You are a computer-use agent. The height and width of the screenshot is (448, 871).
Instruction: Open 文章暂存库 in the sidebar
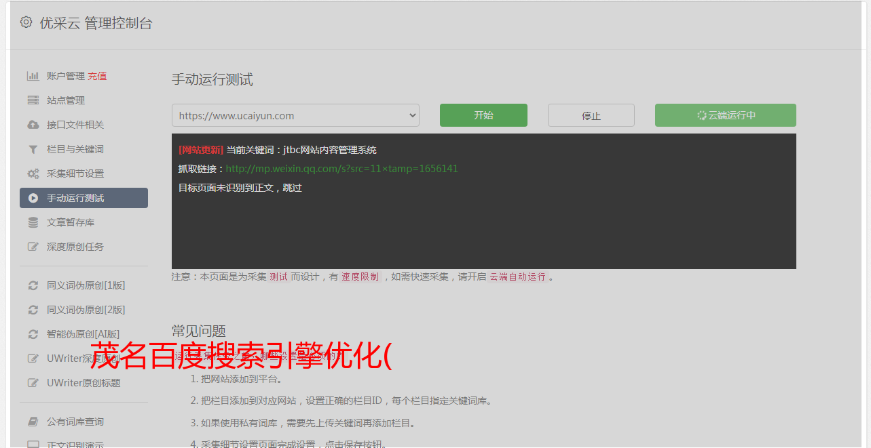pyautogui.click(x=71, y=222)
